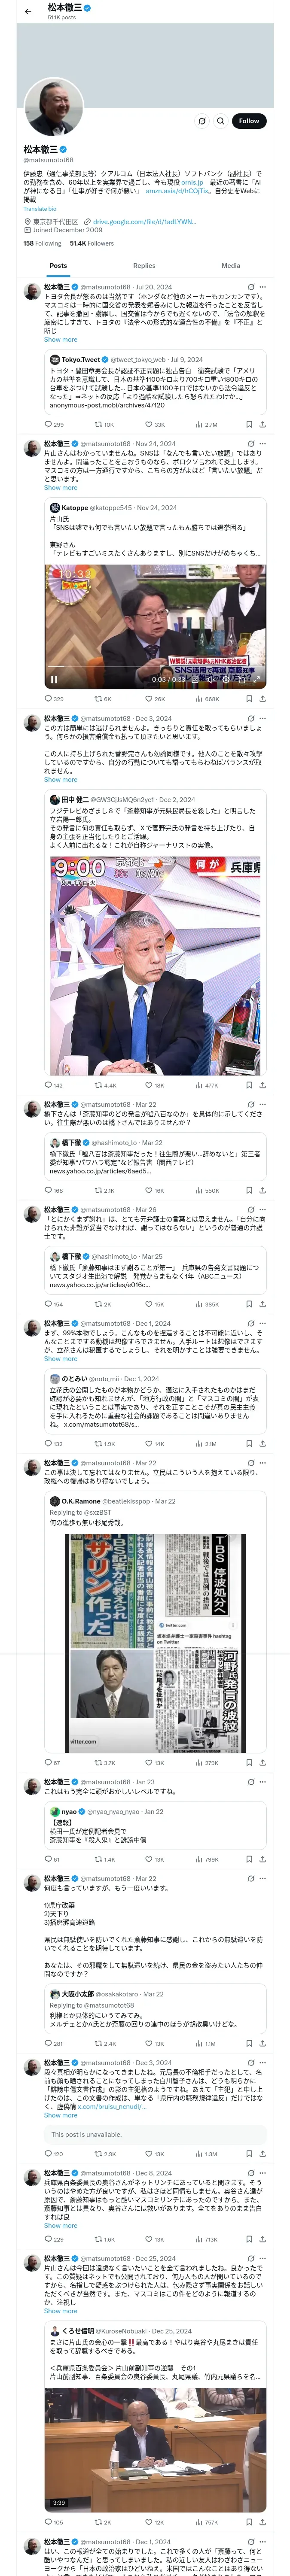Pause the Katoppe quoted video
The width and height of the screenshot is (290, 2576).
(54, 679)
